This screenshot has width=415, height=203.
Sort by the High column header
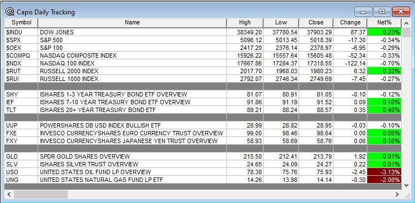pyautogui.click(x=245, y=23)
